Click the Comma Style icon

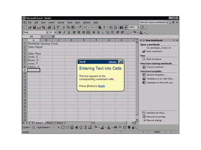click(103, 32)
